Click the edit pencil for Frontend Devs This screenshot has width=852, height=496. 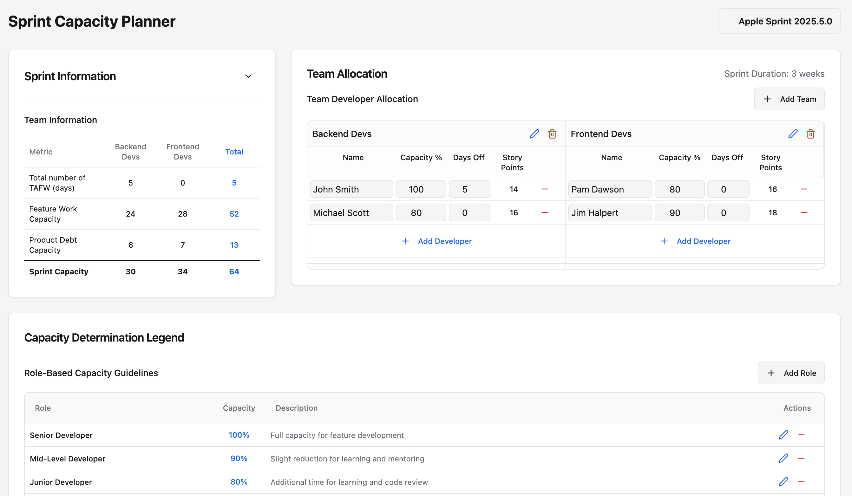click(x=793, y=134)
